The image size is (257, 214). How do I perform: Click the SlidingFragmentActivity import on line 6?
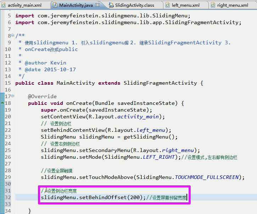128,22
